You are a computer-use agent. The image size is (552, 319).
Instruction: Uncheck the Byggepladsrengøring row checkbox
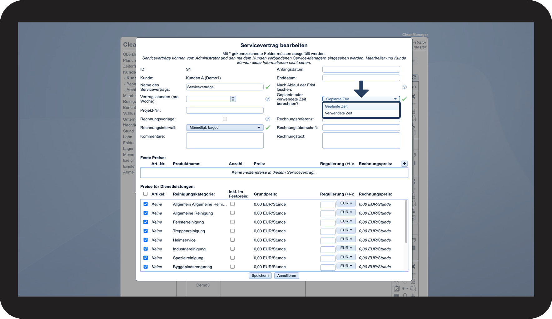tap(146, 267)
